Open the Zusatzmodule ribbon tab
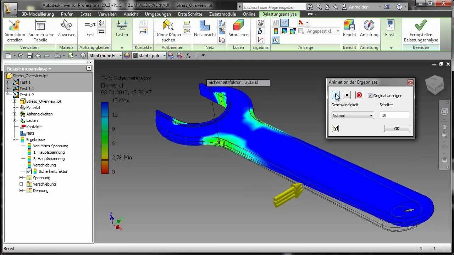454x255 pixels. click(x=222, y=14)
